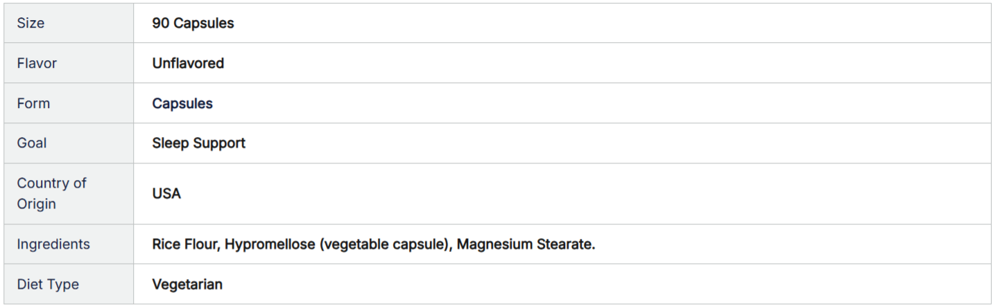The height and width of the screenshot is (306, 993).
Task: Select the "Sleep Support" goal value
Action: pos(198,143)
